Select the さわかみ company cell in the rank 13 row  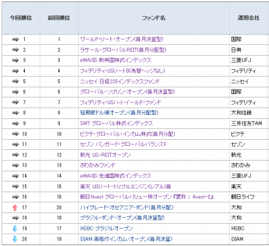point(249,165)
